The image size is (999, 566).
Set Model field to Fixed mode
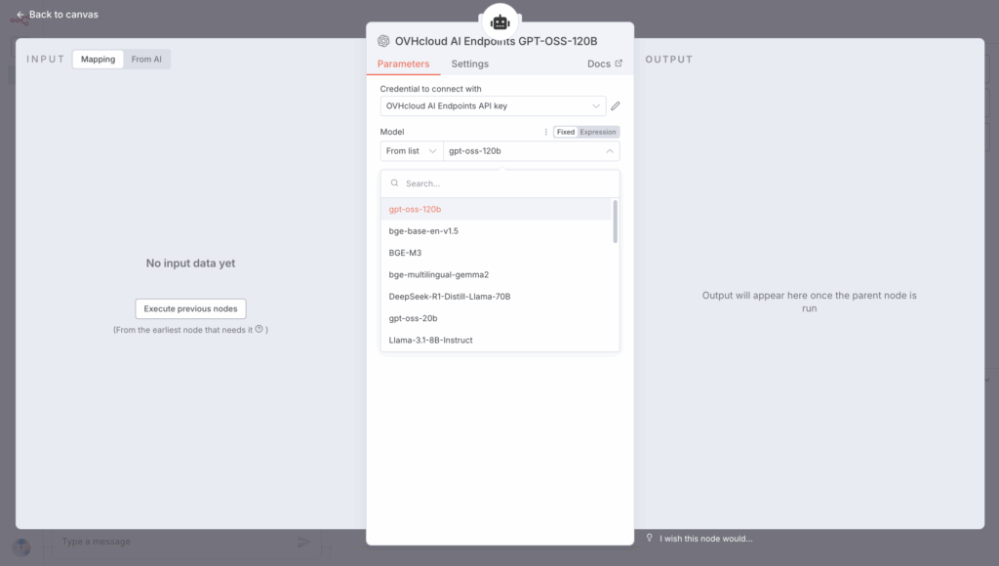566,132
